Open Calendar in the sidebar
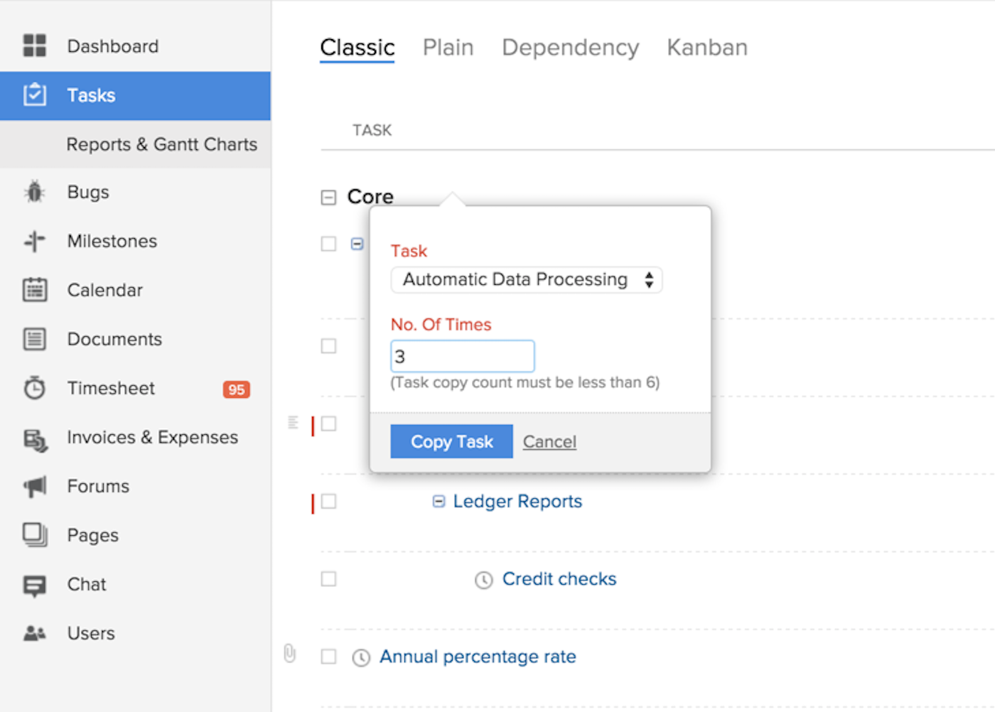Image resolution: width=995 pixels, height=712 pixels. [x=105, y=290]
